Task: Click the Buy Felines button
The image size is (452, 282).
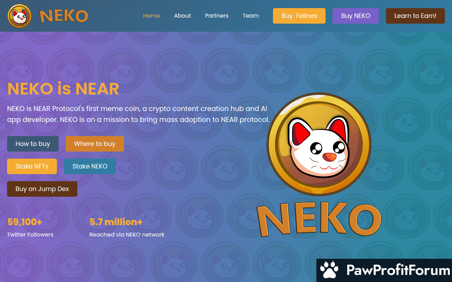Action: [x=299, y=16]
